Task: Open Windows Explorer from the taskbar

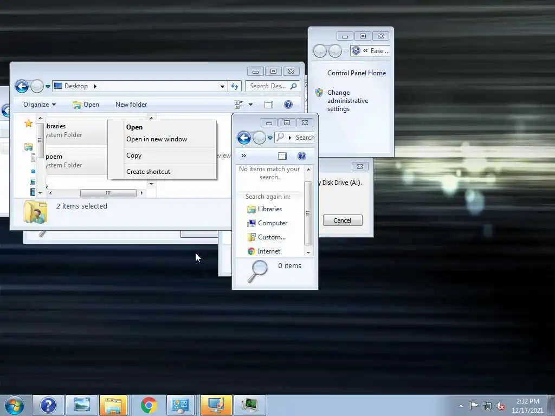Action: pyautogui.click(x=113, y=405)
